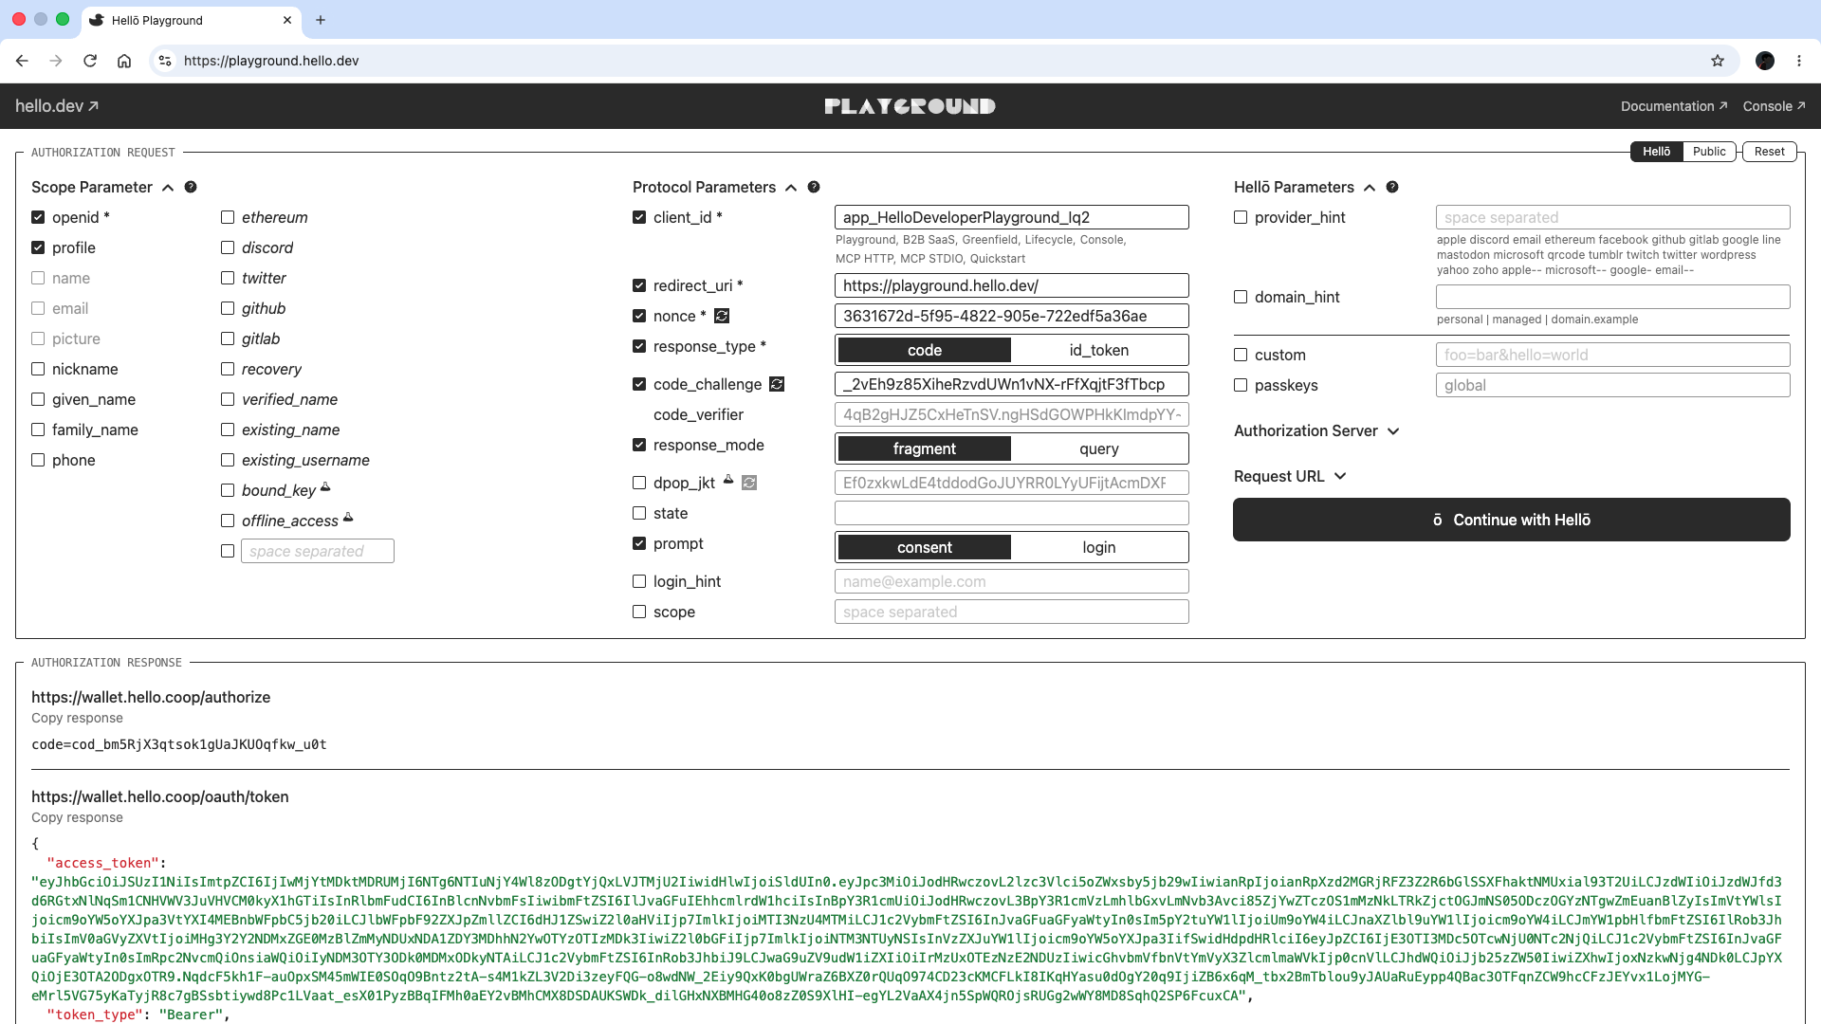The height and width of the screenshot is (1024, 1821).
Task: Click the redirect_uri input field
Action: 1012,285
